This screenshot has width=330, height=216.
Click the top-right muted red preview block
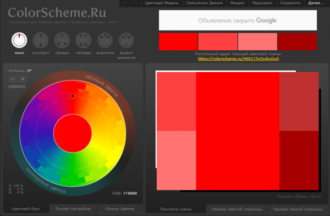pos(299,101)
